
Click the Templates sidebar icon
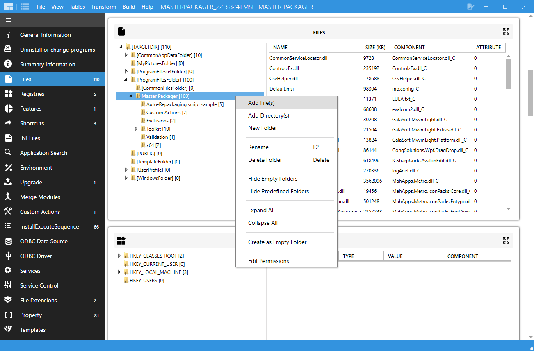[8, 330]
